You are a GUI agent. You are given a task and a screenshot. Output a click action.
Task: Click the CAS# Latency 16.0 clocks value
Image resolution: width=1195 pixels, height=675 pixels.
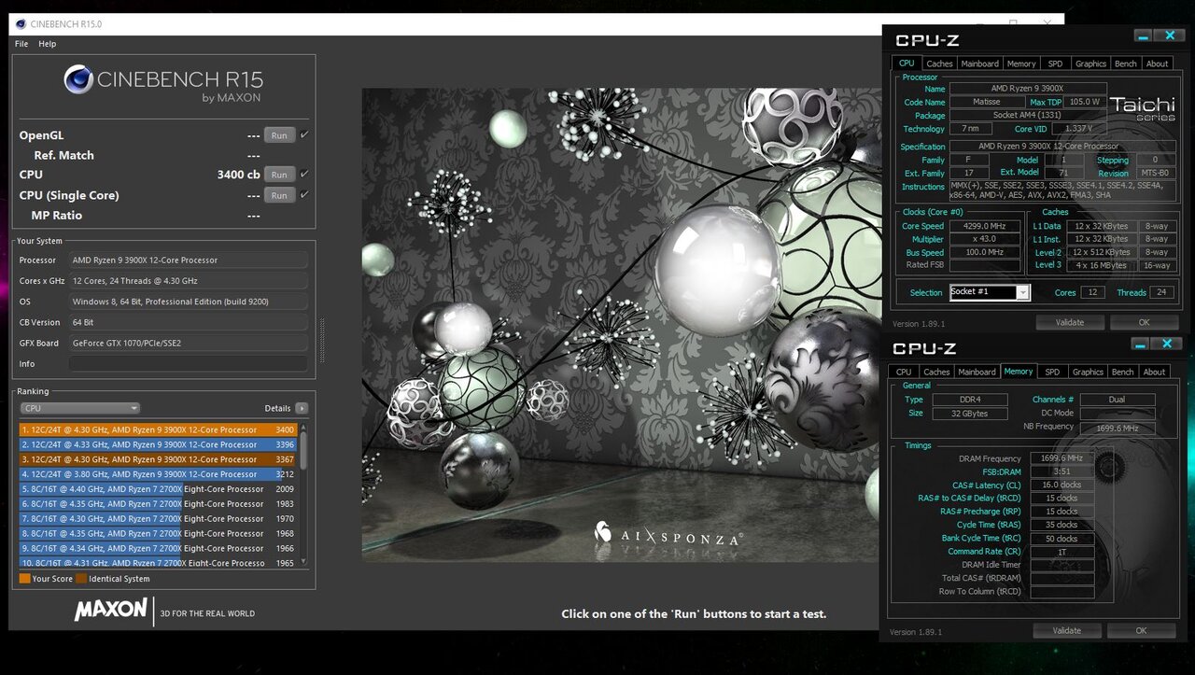pos(1061,485)
